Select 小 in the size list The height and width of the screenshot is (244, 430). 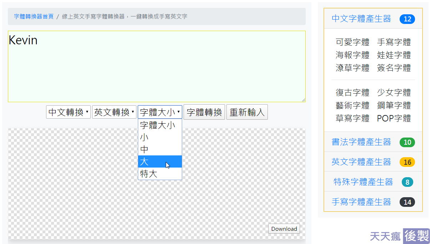(160, 137)
